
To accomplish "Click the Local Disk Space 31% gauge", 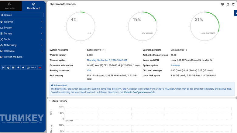I will tap(205, 26).
